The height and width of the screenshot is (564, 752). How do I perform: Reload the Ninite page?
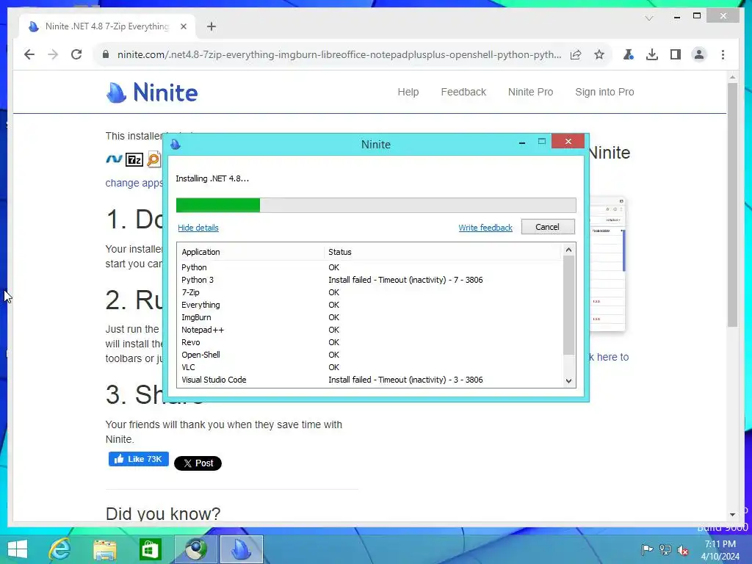pyautogui.click(x=76, y=54)
